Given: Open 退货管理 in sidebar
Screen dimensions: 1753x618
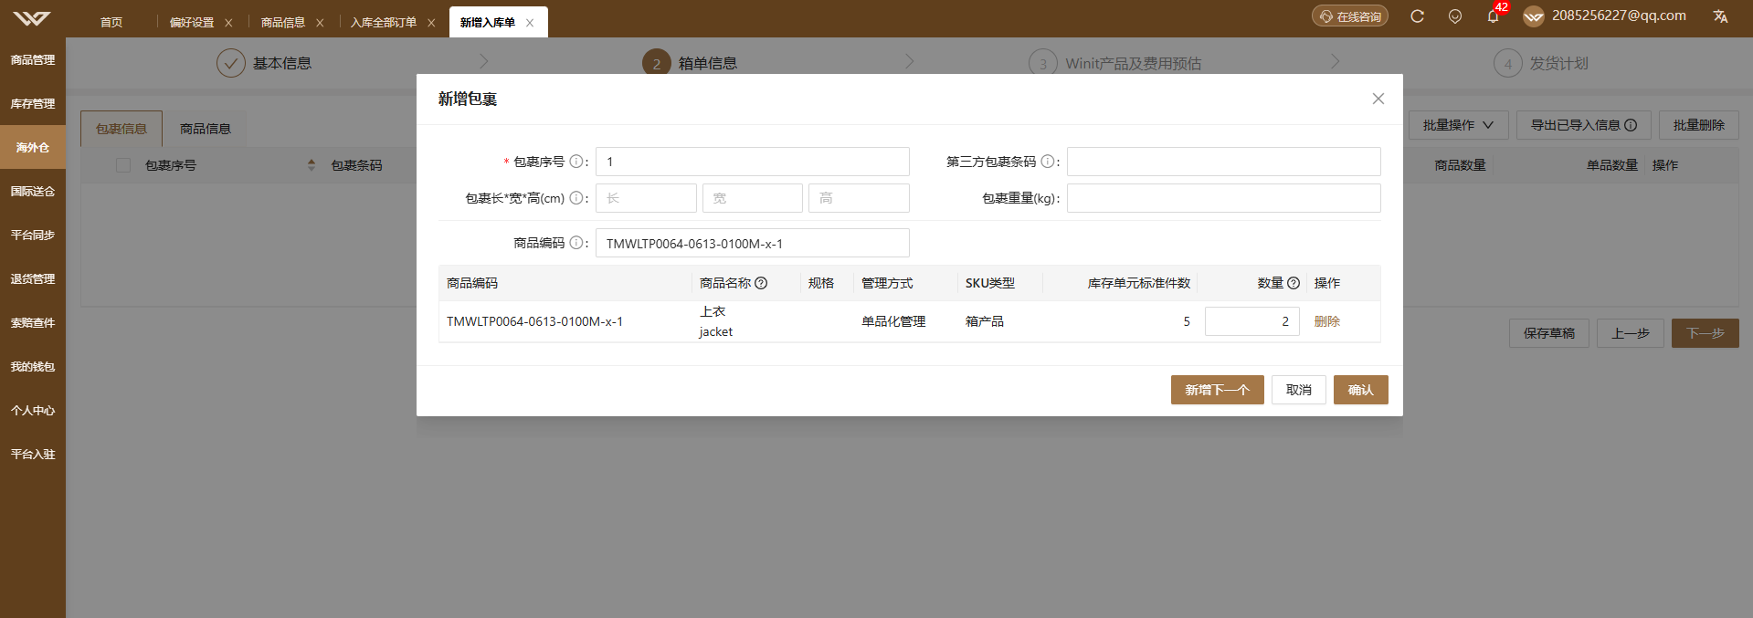Looking at the screenshot, I should [33, 278].
